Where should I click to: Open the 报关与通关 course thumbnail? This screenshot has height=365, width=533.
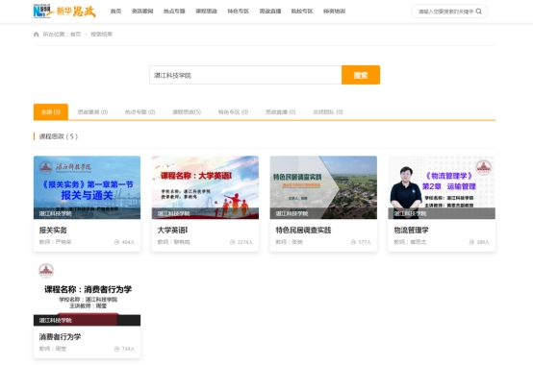coord(87,187)
